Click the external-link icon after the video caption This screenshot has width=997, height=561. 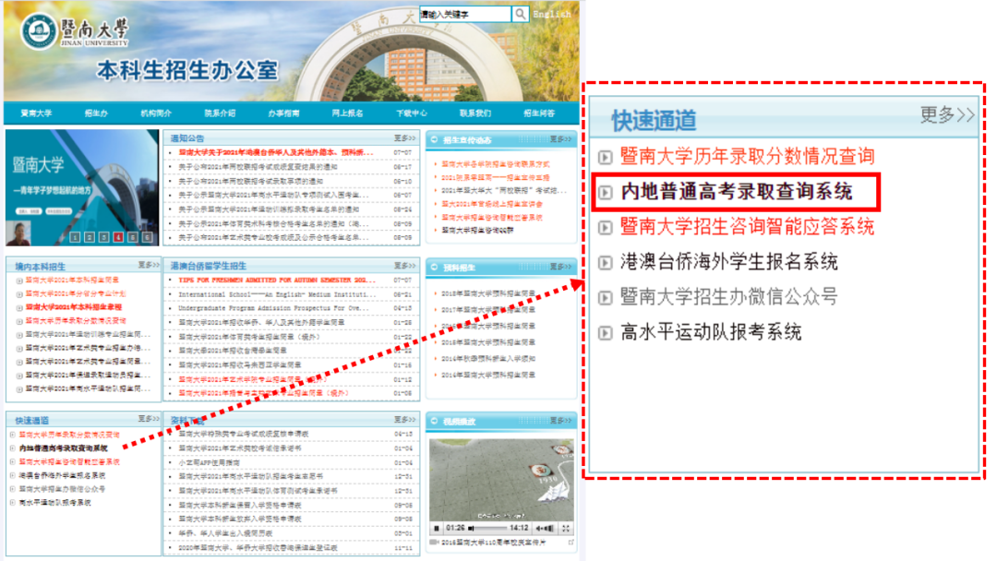(x=572, y=541)
